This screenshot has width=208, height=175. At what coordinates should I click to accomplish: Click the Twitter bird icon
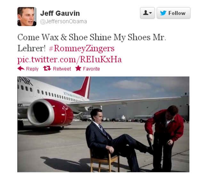click(163, 13)
